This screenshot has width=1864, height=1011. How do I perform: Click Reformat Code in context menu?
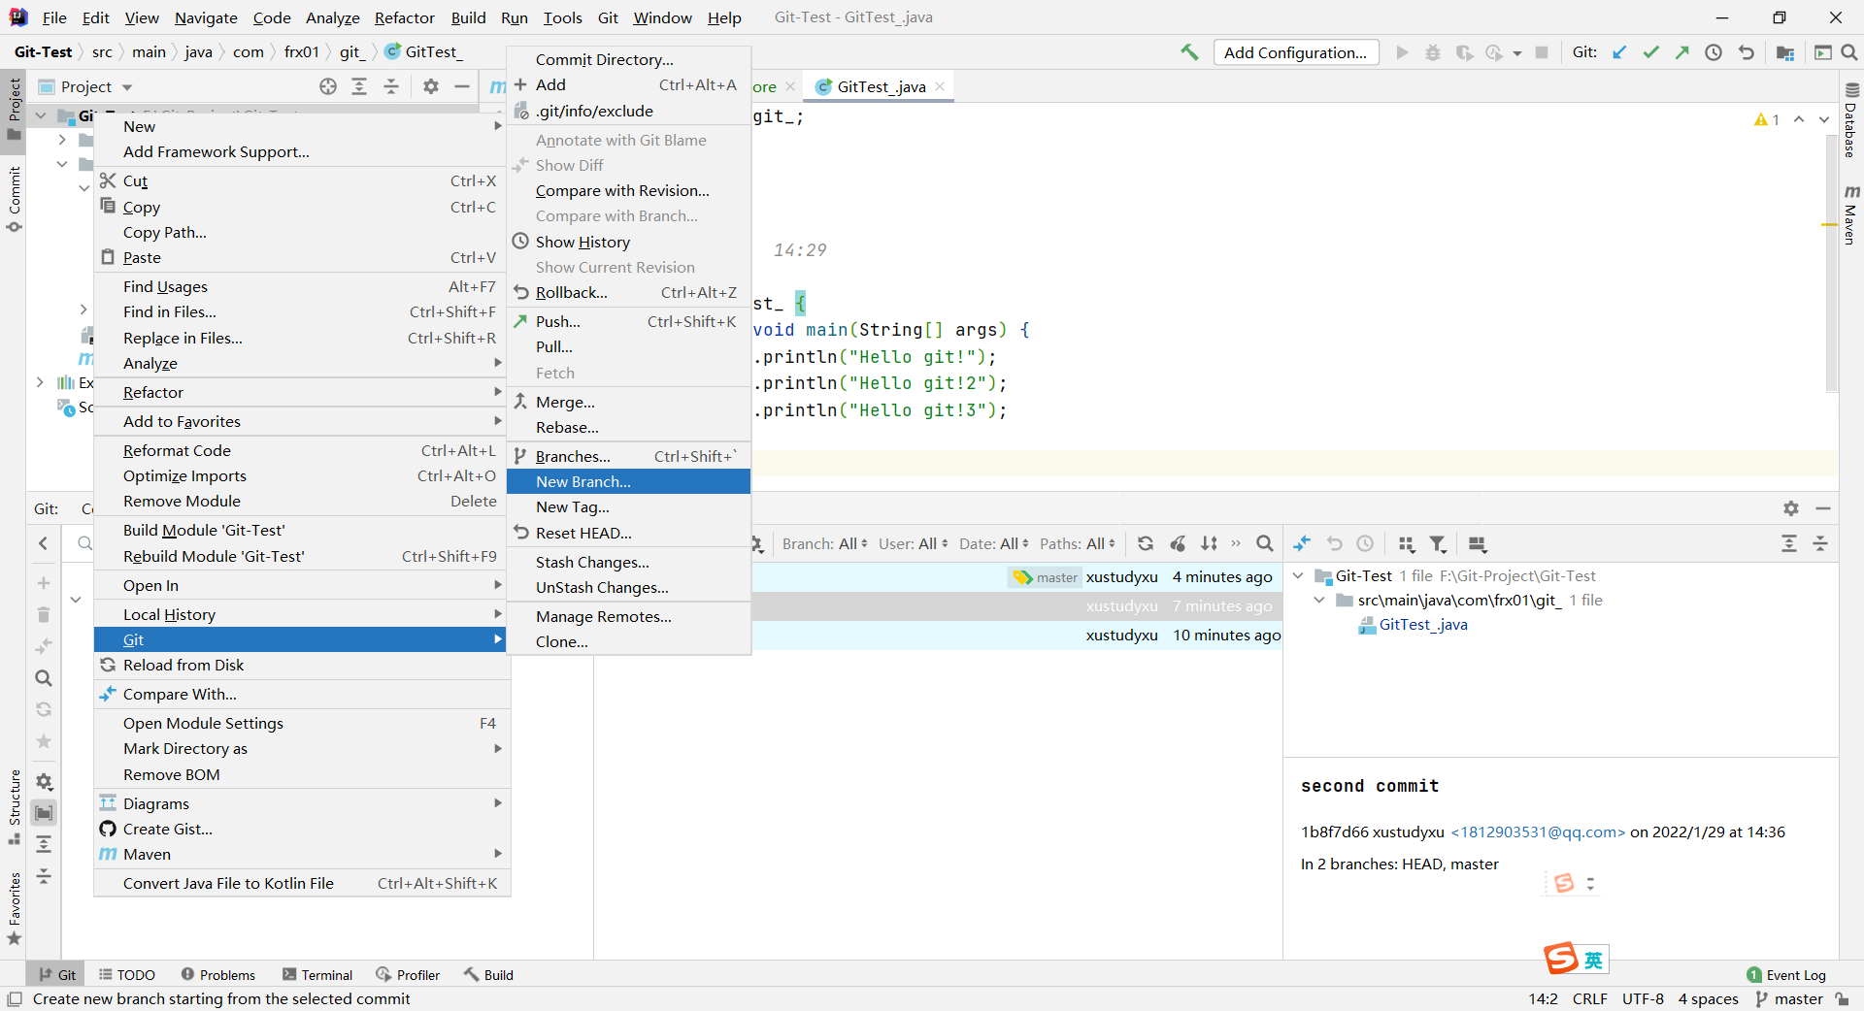[x=302, y=450]
